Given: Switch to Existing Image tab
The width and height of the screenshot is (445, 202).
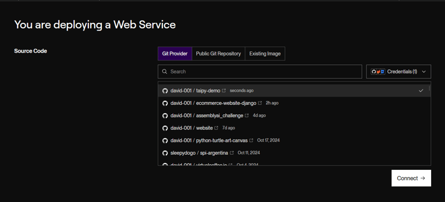Looking at the screenshot, I should click(265, 53).
